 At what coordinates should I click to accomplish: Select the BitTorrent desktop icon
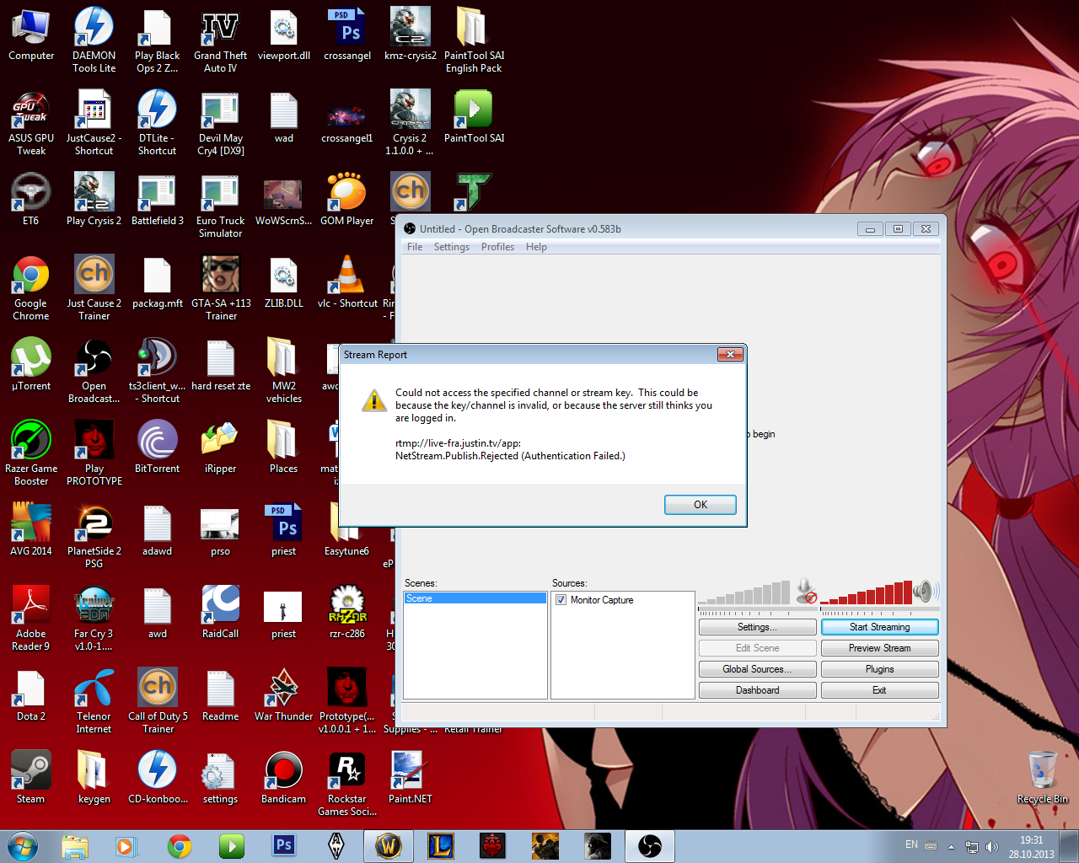[157, 448]
